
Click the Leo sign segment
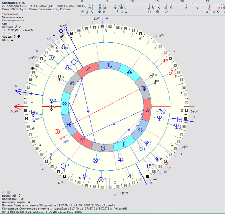tap(147, 110)
